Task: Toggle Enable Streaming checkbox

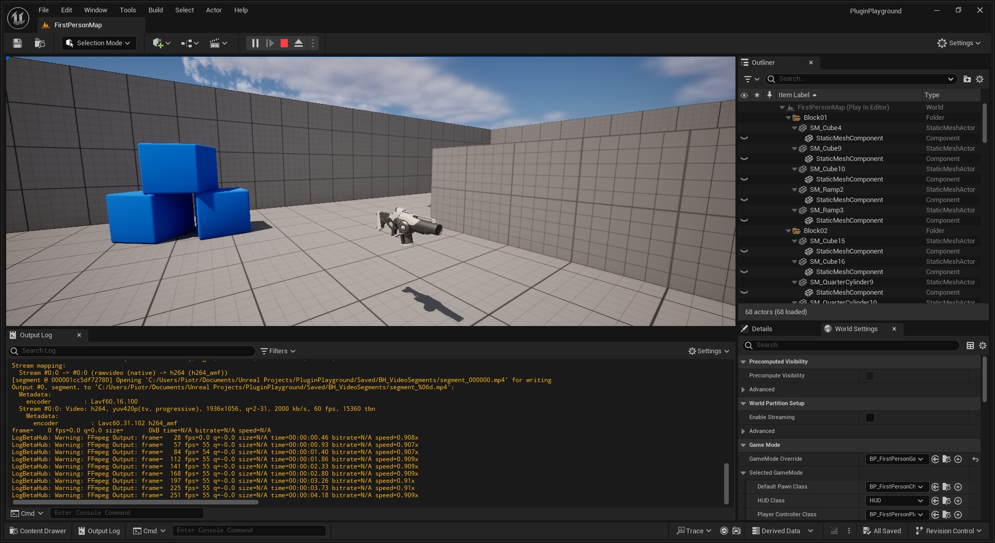Action: pos(870,418)
